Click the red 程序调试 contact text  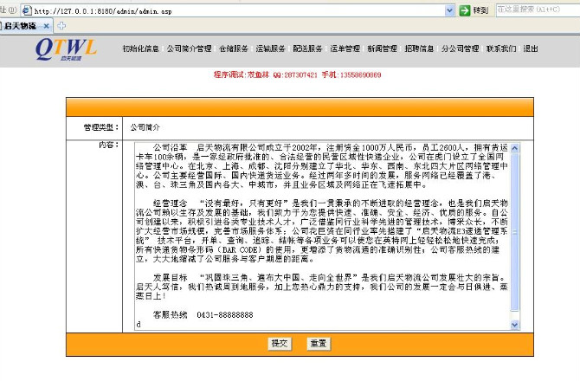pos(297,75)
